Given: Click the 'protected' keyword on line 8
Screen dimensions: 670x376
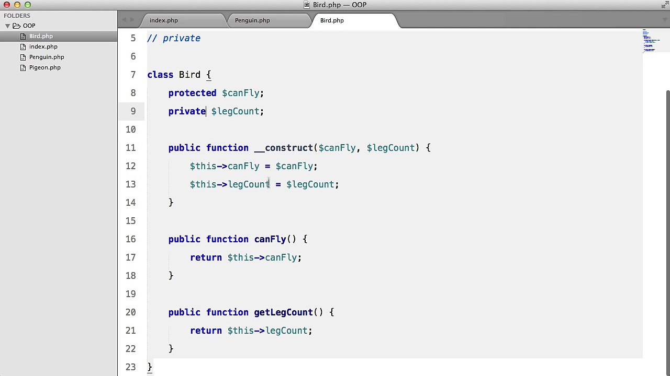Looking at the screenshot, I should point(192,93).
